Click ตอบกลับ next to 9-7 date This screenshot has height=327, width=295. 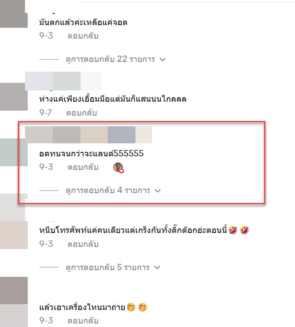[81, 113]
